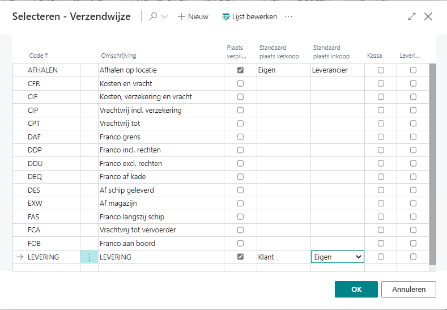Select the FOB code cell
This screenshot has width=447, height=310.
[36, 244]
